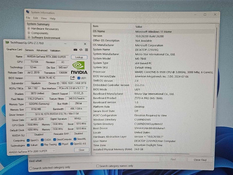Expand the Software Environment tree node
233x175 pixels.
(x=29, y=37)
